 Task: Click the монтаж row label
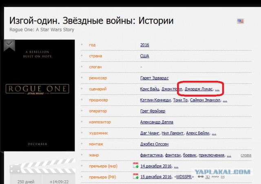click(96, 144)
